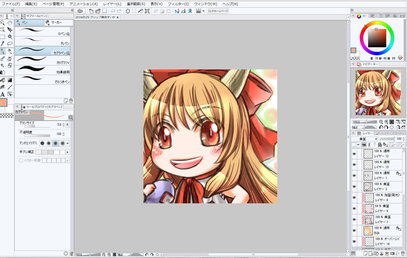Image resolution: width=407 pixels, height=258 pixels.
Task: Open the 編集(E) menu
Action: pos(31,4)
